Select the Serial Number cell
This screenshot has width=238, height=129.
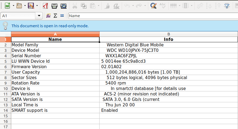tap(55, 56)
